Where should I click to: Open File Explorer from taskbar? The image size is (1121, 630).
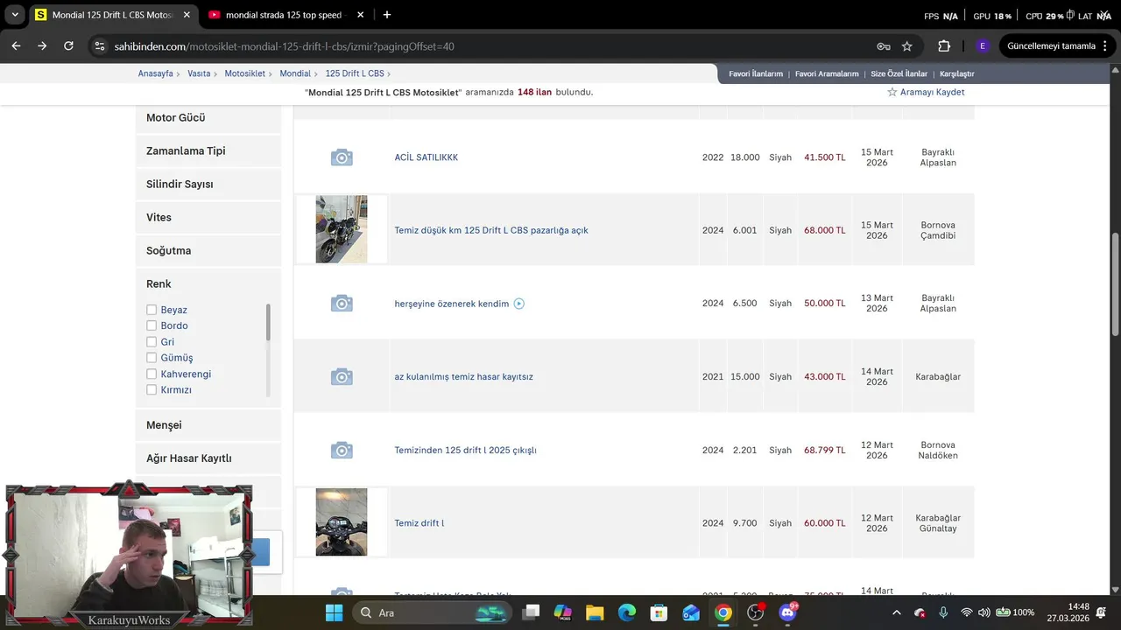(x=595, y=612)
